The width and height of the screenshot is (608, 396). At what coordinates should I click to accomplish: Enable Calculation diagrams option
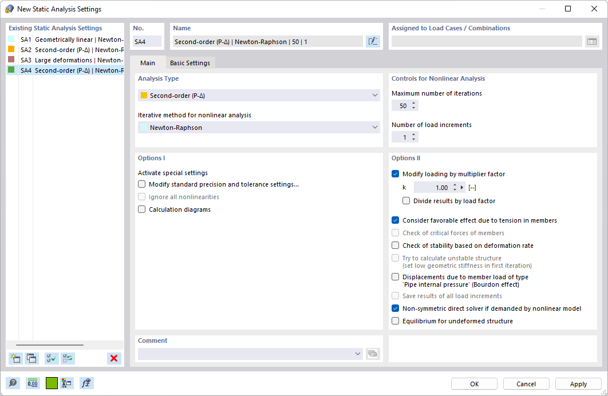tap(141, 209)
